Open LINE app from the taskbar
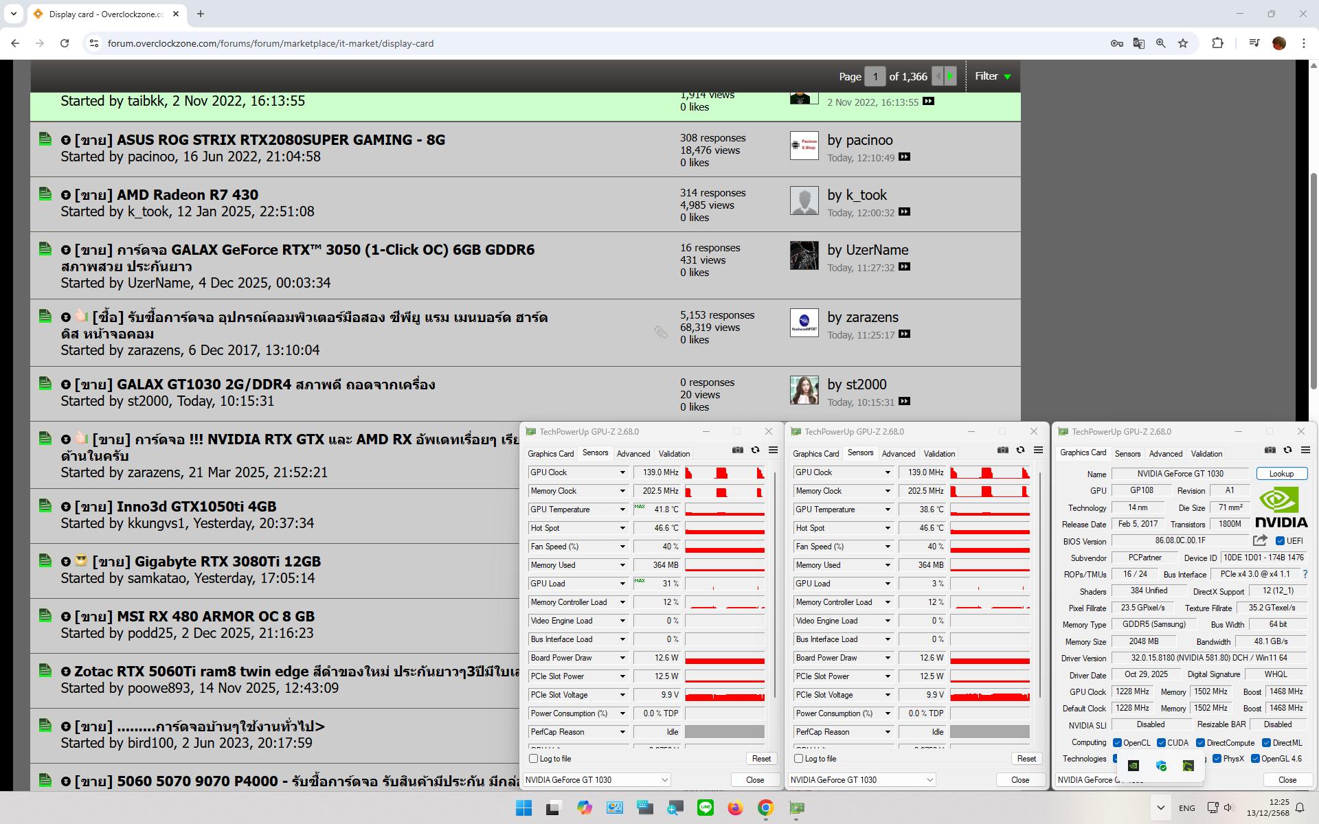The image size is (1319, 824). pyautogui.click(x=705, y=808)
